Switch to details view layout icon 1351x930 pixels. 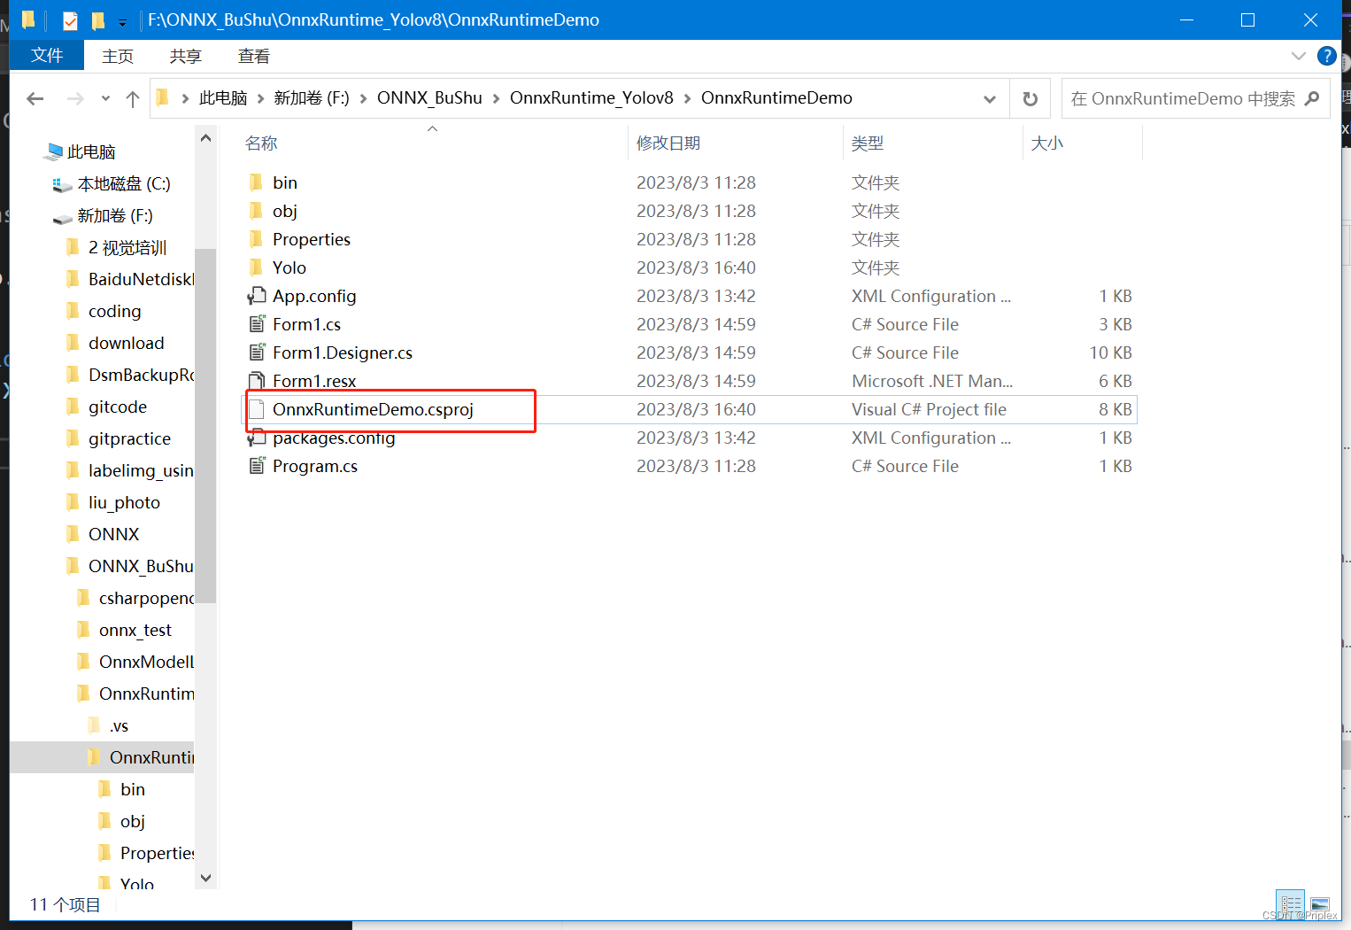[x=1291, y=904]
